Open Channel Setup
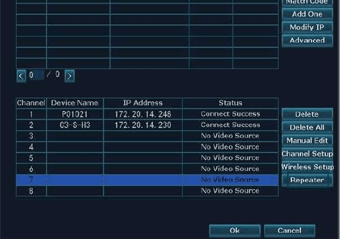The width and height of the screenshot is (340, 239). point(307,154)
